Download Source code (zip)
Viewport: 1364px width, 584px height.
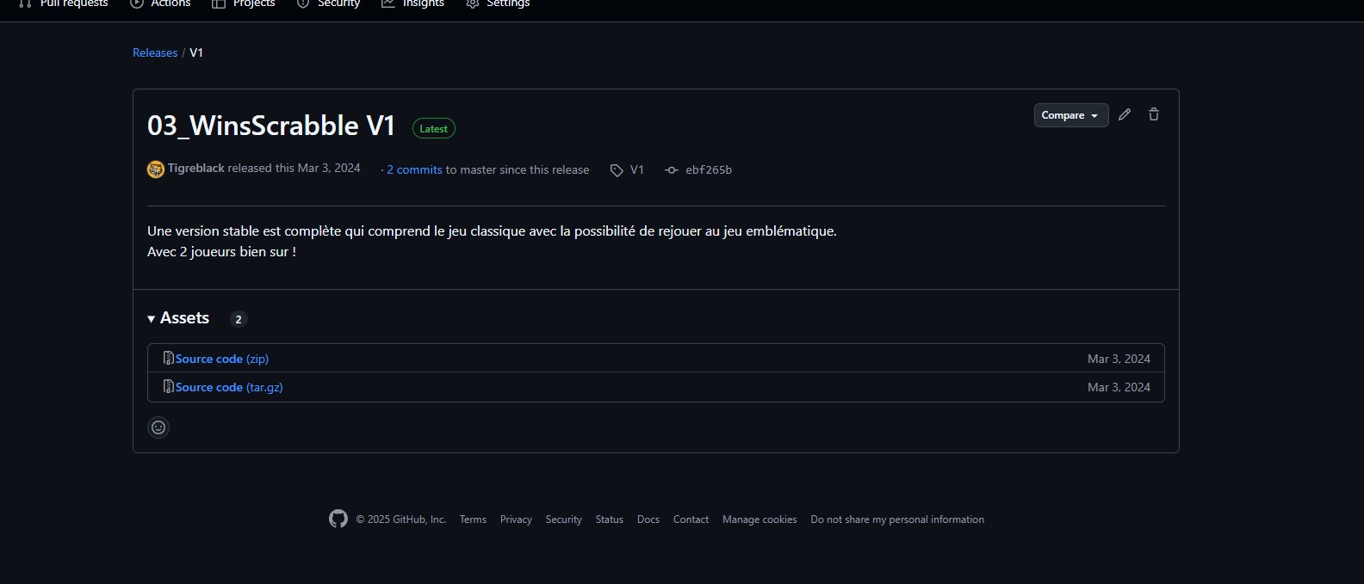(x=221, y=359)
